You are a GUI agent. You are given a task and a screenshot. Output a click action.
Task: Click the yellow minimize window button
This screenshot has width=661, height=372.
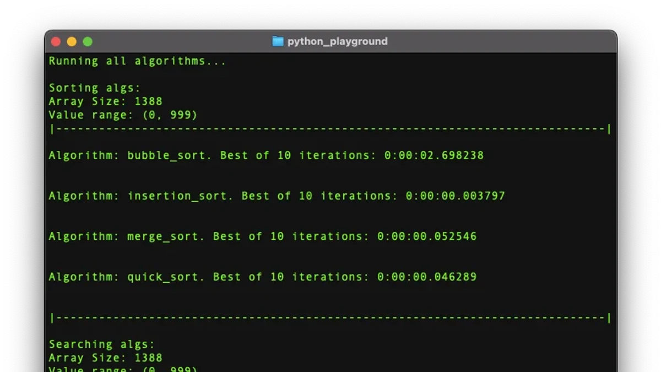click(72, 42)
